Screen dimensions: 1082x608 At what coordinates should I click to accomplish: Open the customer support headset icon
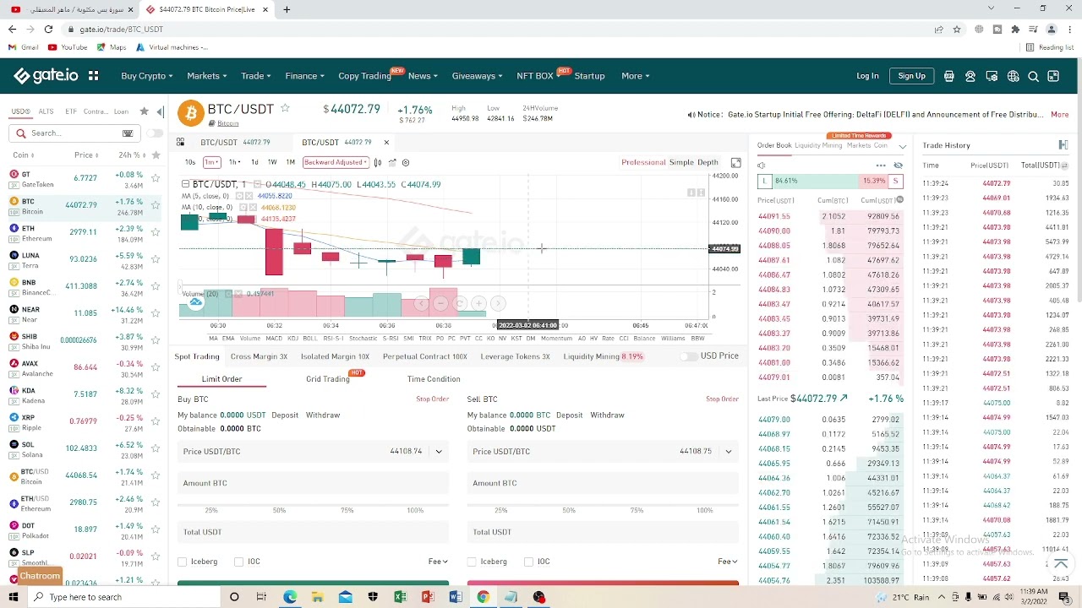point(970,76)
